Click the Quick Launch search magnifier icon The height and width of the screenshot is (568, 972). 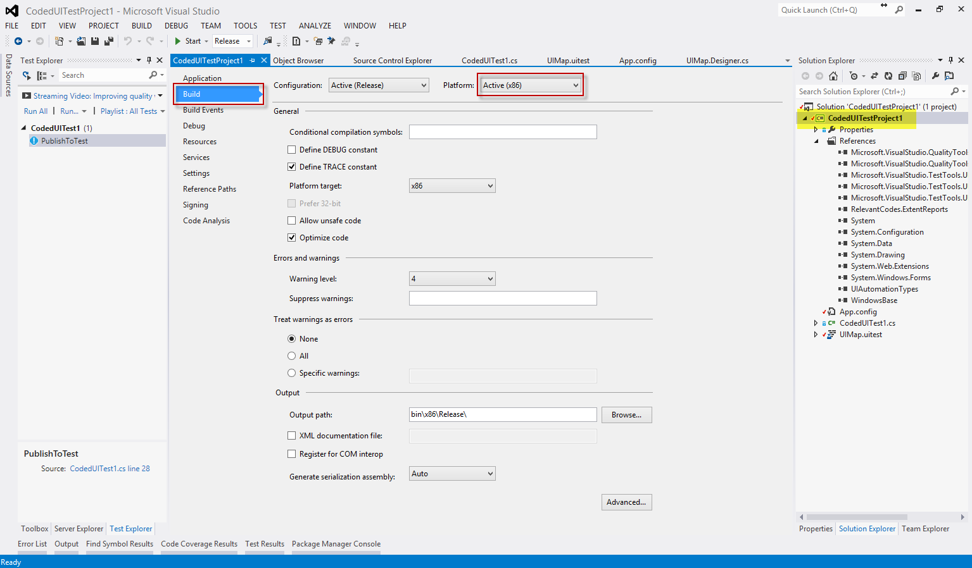[899, 10]
